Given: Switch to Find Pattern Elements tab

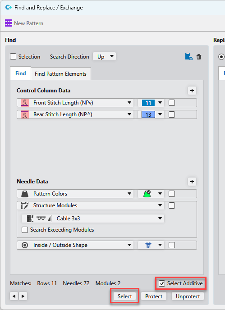Looking at the screenshot, I should [x=60, y=74].
